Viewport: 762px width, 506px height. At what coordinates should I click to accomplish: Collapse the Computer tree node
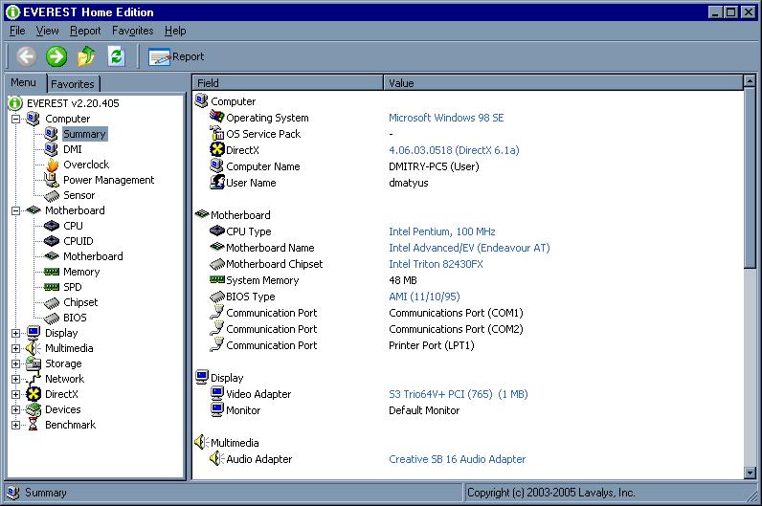[16, 119]
